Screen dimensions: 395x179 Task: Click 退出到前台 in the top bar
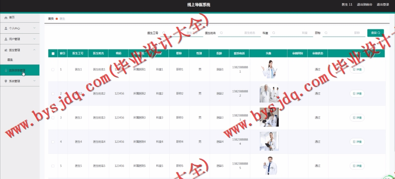tap(364, 4)
